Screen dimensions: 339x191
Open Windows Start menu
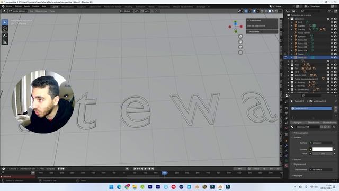click(x=111, y=187)
